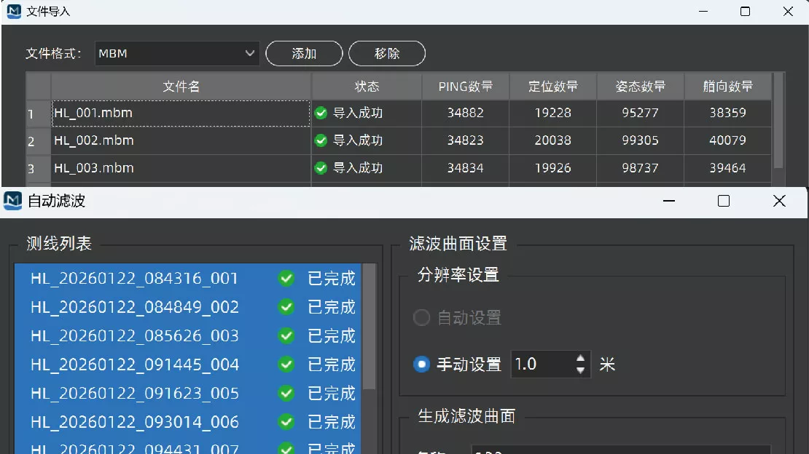Select survey line HL_20260122_085626_003
This screenshot has height=454, width=809.
coord(188,336)
